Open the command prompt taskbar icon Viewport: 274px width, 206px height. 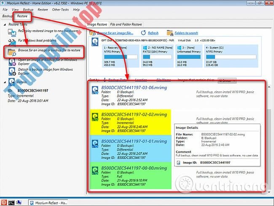click(x=11, y=203)
